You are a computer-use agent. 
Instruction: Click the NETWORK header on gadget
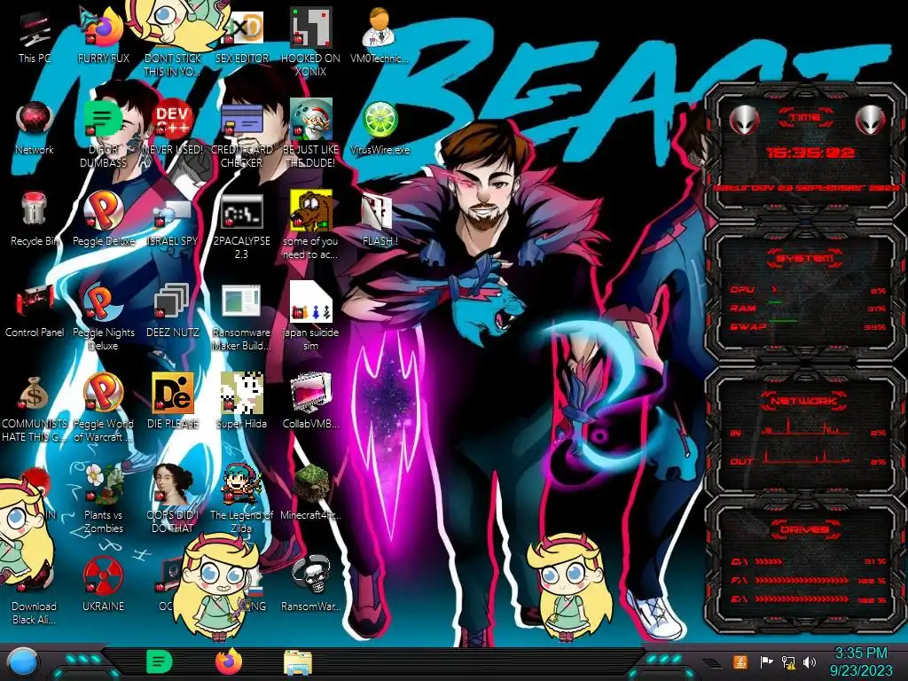[805, 400]
